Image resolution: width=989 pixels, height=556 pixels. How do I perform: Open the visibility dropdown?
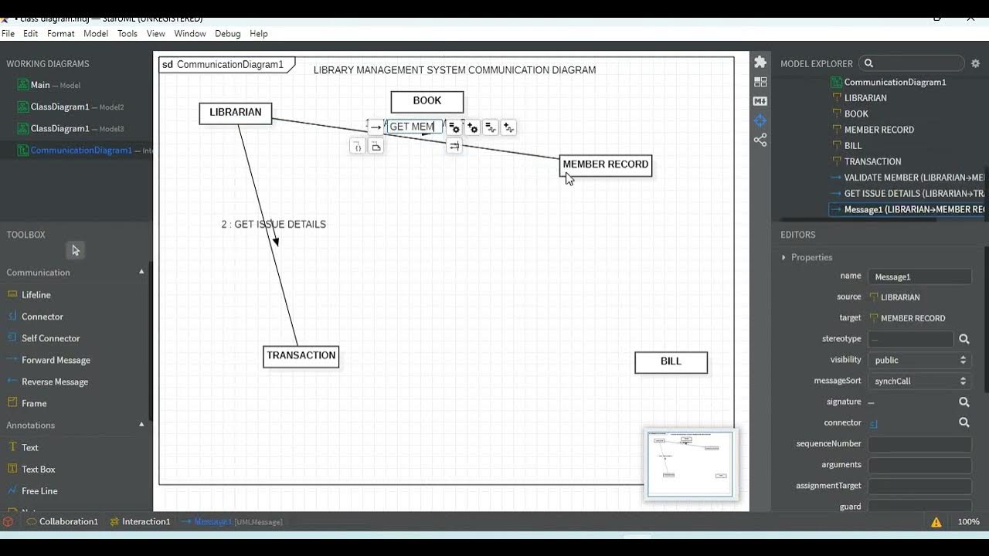[x=919, y=360]
